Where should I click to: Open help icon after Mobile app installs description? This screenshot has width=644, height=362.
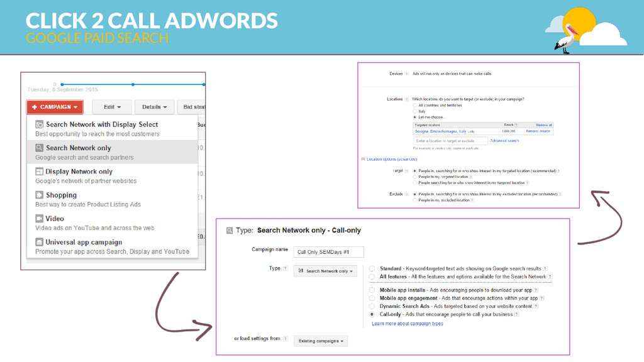pyautogui.click(x=536, y=290)
